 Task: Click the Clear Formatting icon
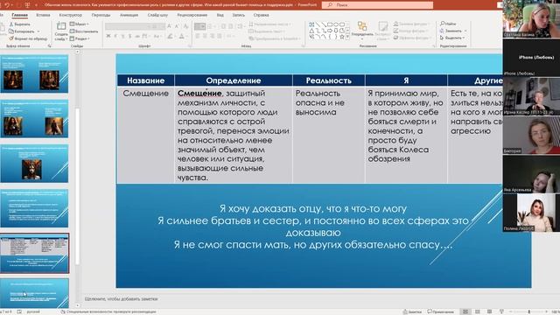pyautogui.click(x=185, y=26)
